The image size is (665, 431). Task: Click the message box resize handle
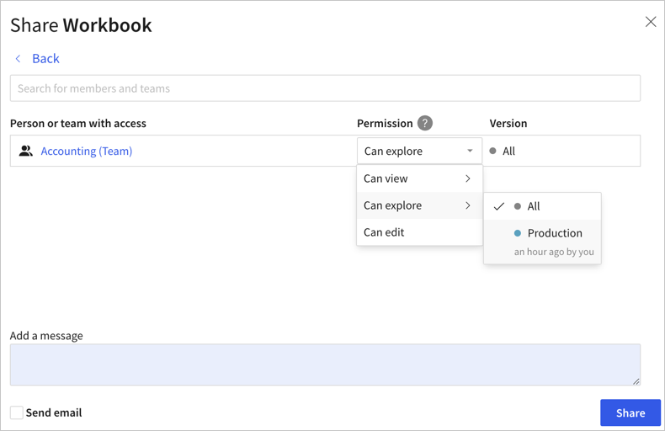tap(636, 381)
